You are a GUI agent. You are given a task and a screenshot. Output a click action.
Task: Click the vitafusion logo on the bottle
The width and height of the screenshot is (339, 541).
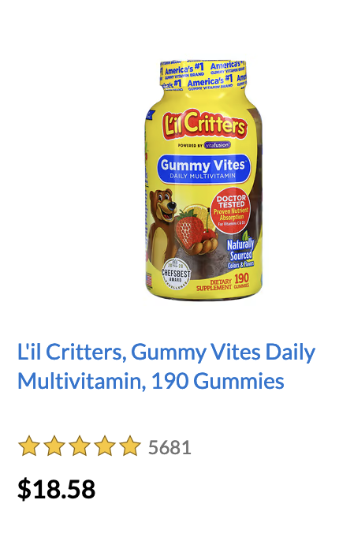(x=218, y=145)
